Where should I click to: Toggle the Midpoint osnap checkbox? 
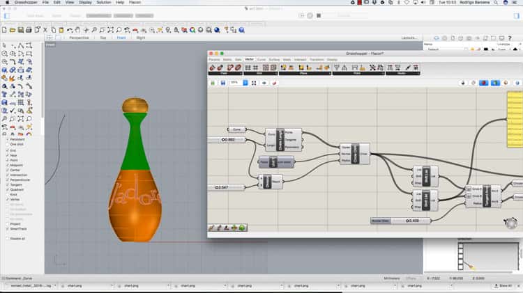click(x=8, y=165)
